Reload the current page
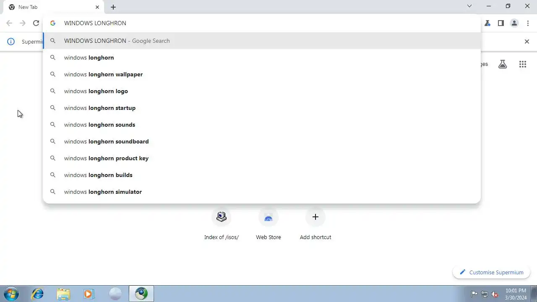Image resolution: width=537 pixels, height=302 pixels. pos(36,23)
